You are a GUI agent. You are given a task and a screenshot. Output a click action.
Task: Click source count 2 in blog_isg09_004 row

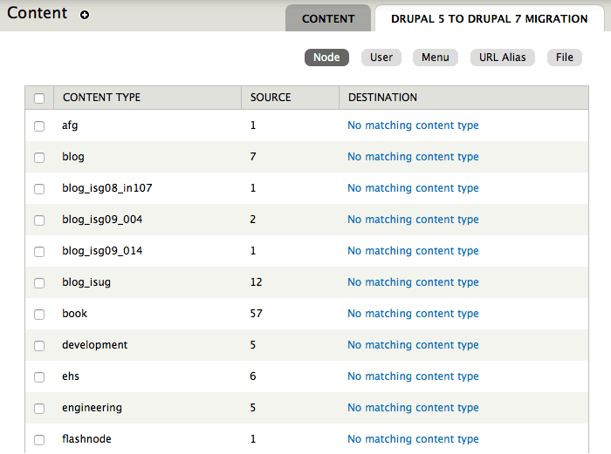coord(253,220)
